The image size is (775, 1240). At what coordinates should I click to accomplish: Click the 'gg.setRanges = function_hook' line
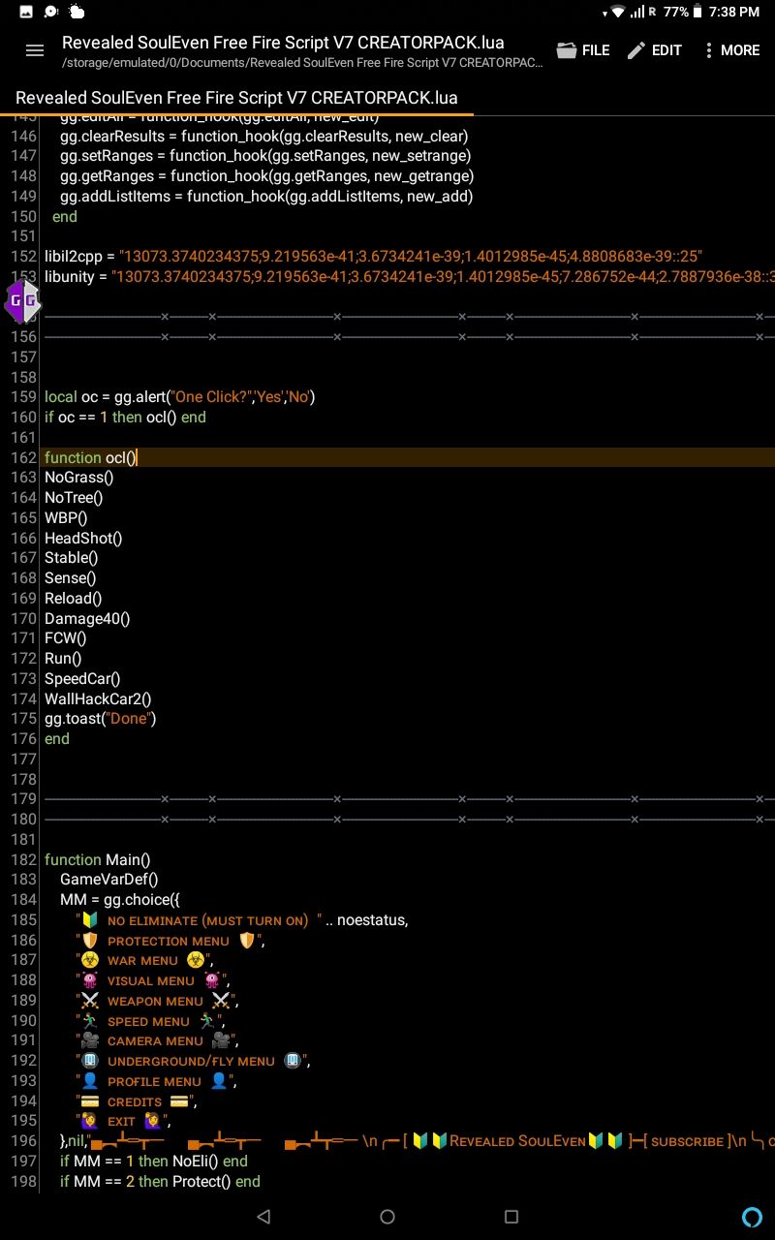point(265,156)
